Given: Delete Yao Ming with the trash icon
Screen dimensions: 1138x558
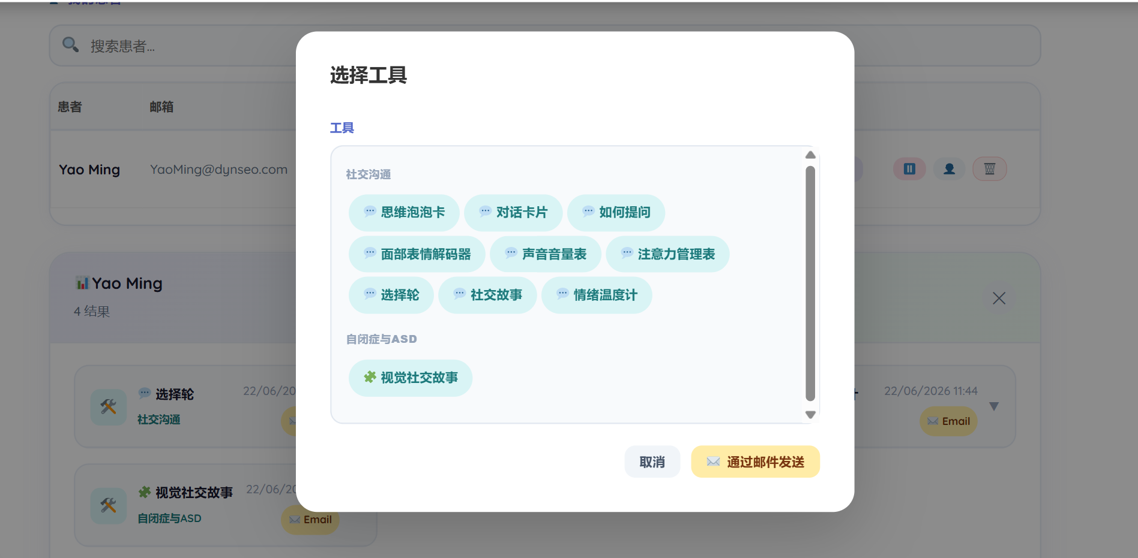Looking at the screenshot, I should [990, 169].
